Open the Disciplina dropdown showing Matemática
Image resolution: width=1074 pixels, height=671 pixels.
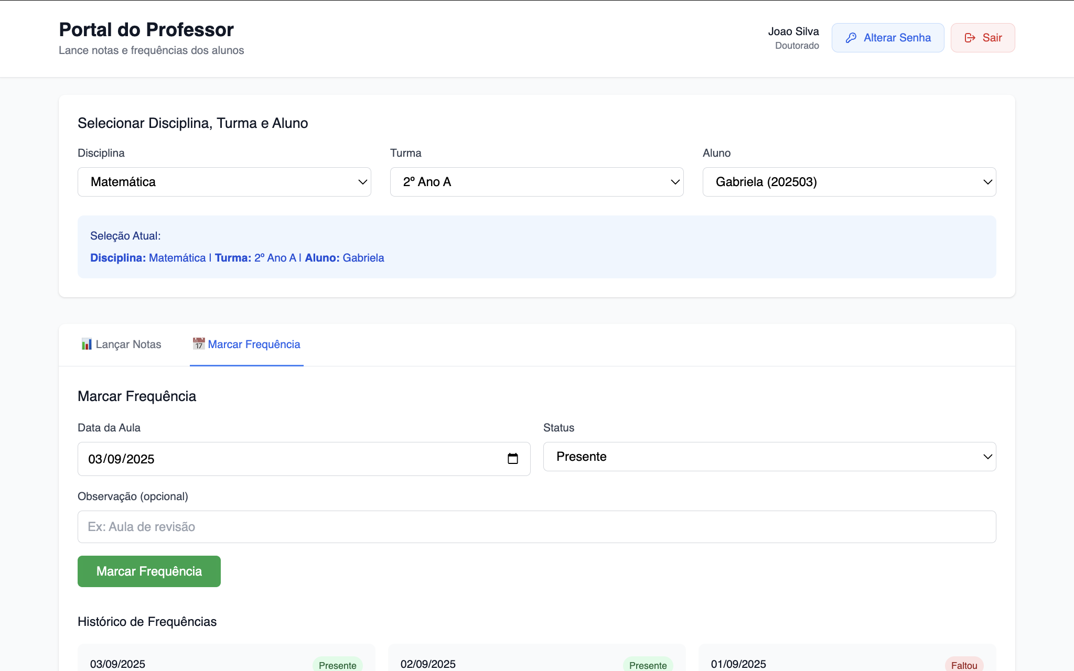pyautogui.click(x=224, y=182)
